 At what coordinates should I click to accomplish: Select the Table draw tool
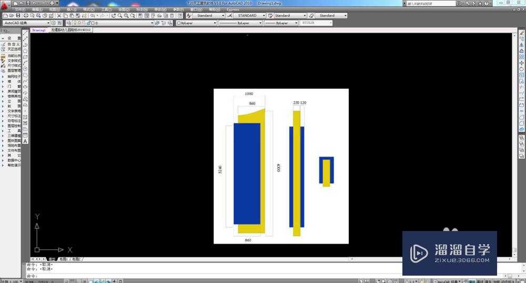click(25, 135)
